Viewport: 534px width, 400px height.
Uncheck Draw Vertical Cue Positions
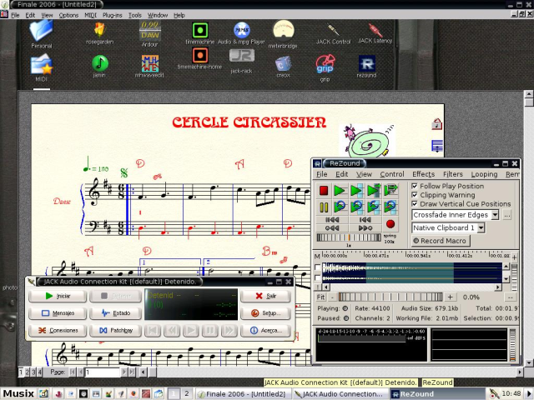(416, 204)
